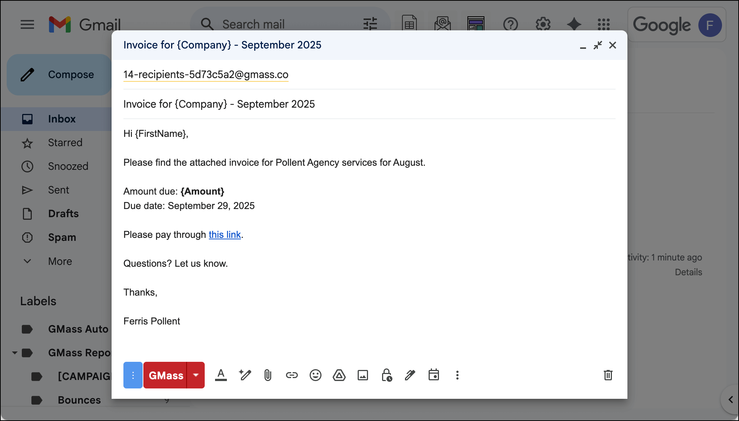Image resolution: width=739 pixels, height=421 pixels.
Task: Open the calendar scheduling icon
Action: coord(433,375)
